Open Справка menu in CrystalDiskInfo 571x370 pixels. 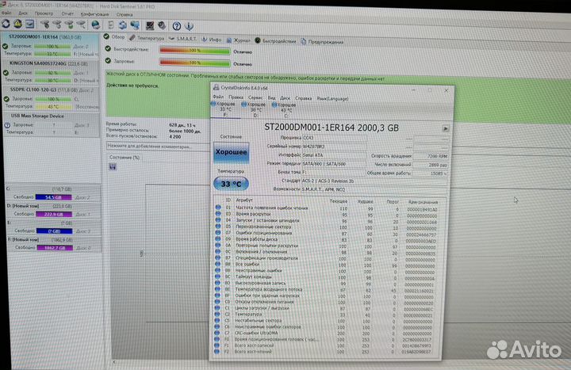303,98
